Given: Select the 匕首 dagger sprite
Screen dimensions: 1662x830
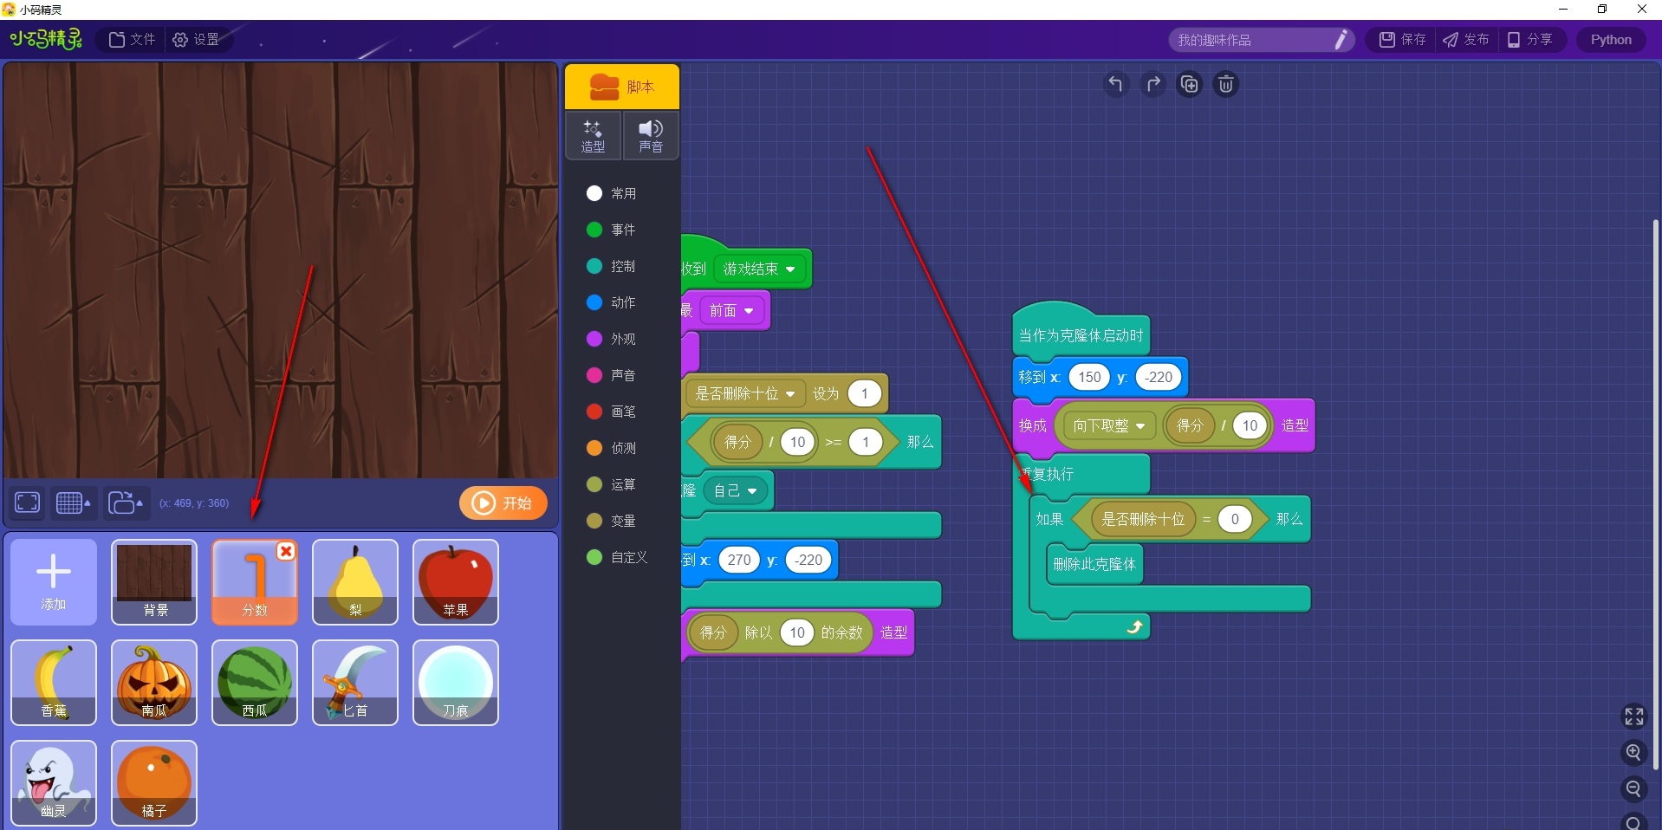Looking at the screenshot, I should 355,683.
